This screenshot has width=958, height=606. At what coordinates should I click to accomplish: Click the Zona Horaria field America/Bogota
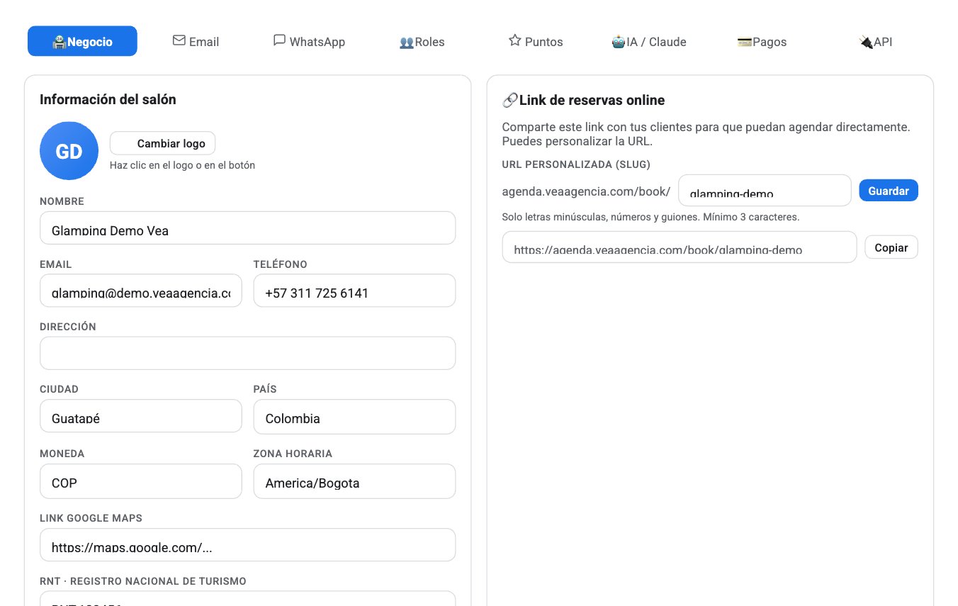354,481
